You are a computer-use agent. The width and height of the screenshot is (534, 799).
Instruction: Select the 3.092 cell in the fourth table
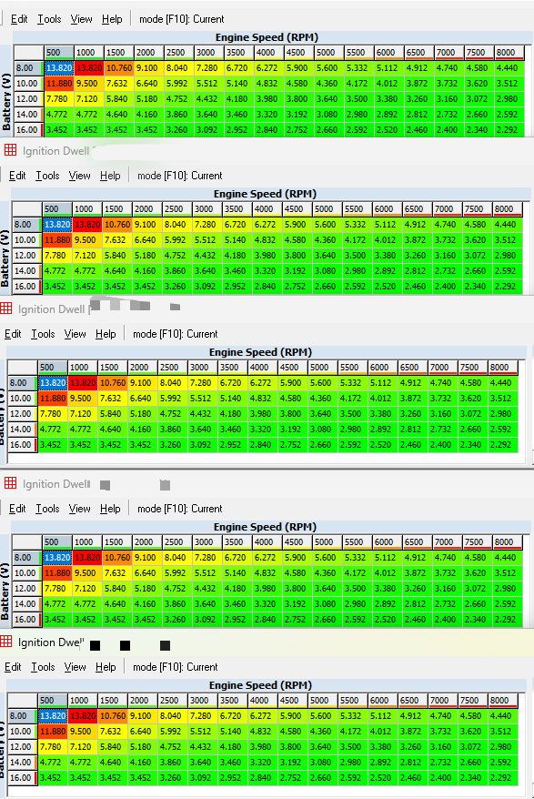click(207, 619)
